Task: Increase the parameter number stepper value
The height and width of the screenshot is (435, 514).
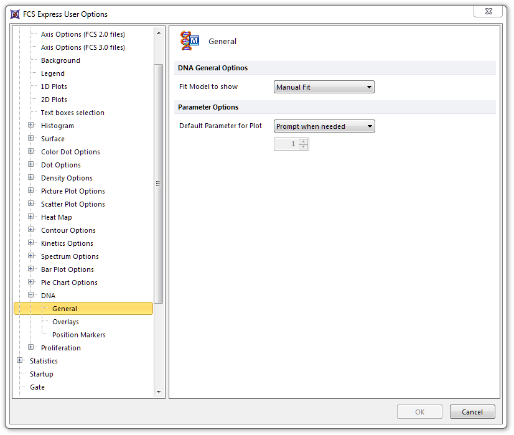Action: point(304,141)
